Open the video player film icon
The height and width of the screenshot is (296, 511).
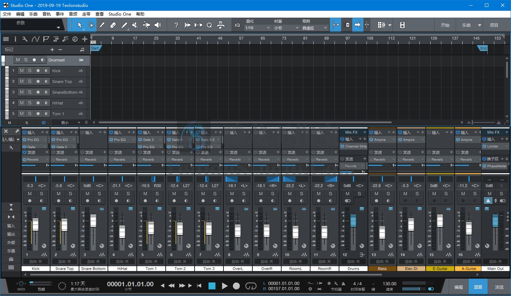402,25
